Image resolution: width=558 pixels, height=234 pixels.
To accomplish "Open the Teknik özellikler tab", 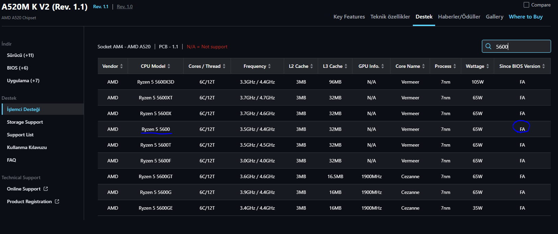I will click(x=390, y=16).
